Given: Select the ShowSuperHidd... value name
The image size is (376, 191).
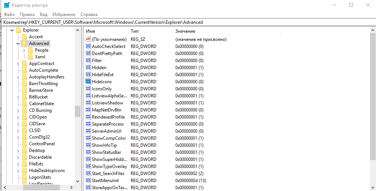Looking at the screenshot, I should coord(109,159).
